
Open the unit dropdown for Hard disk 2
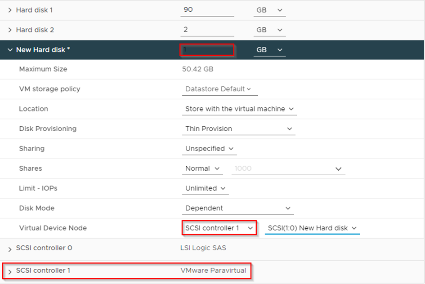click(269, 30)
